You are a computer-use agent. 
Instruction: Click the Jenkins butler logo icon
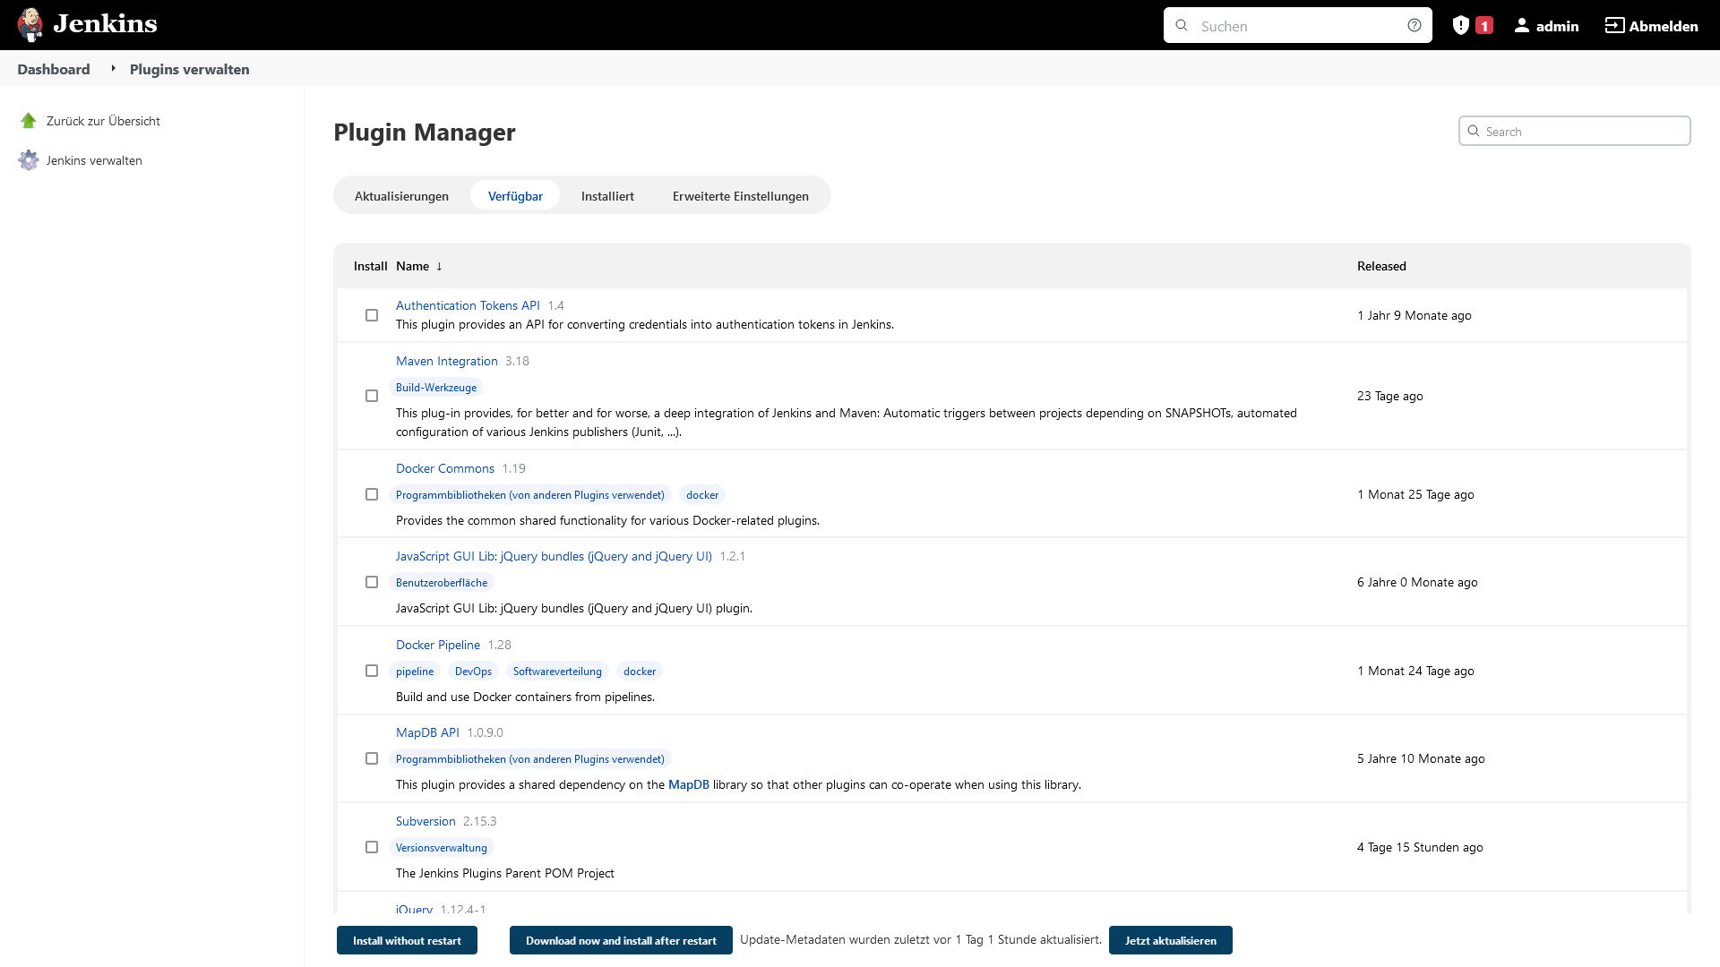pyautogui.click(x=30, y=24)
